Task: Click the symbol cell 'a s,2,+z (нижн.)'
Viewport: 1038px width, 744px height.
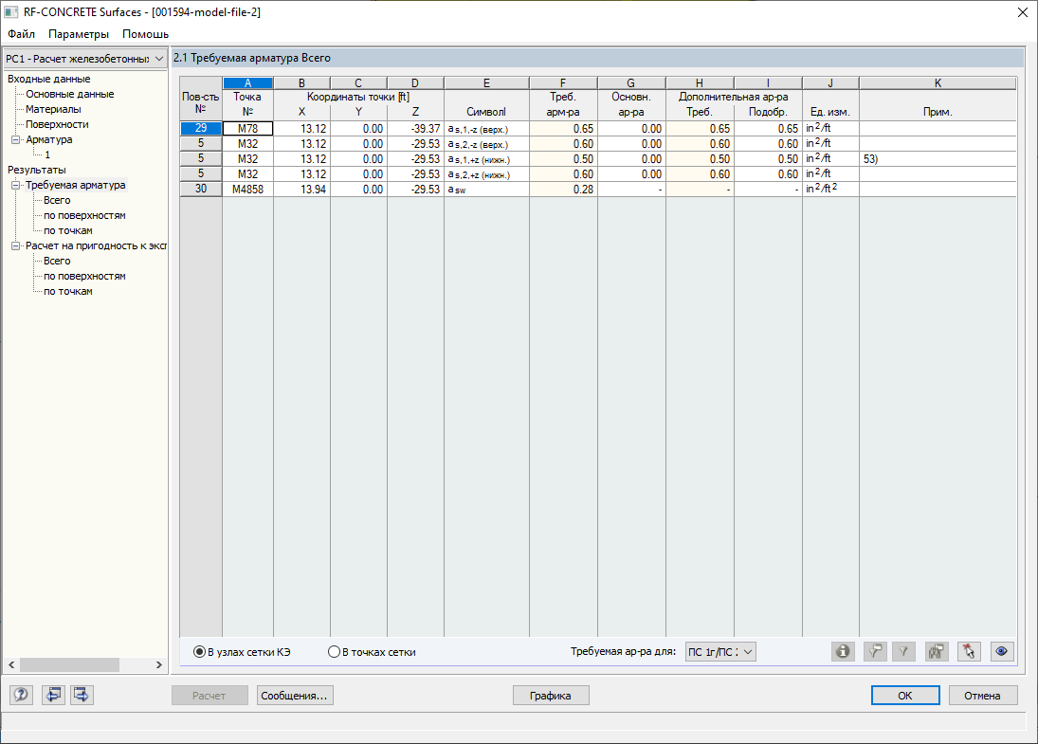Action: point(486,174)
